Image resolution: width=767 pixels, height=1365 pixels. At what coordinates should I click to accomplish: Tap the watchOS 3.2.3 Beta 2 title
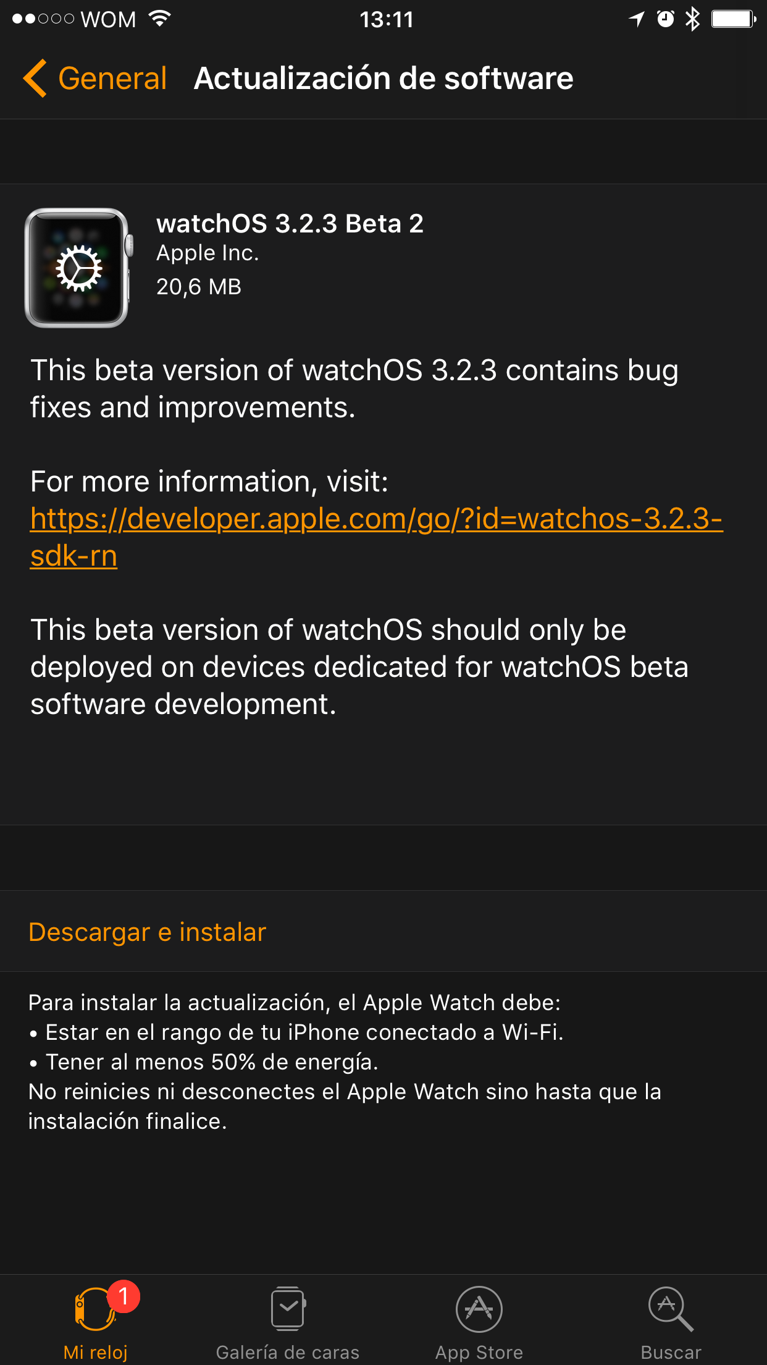pyautogui.click(x=290, y=224)
